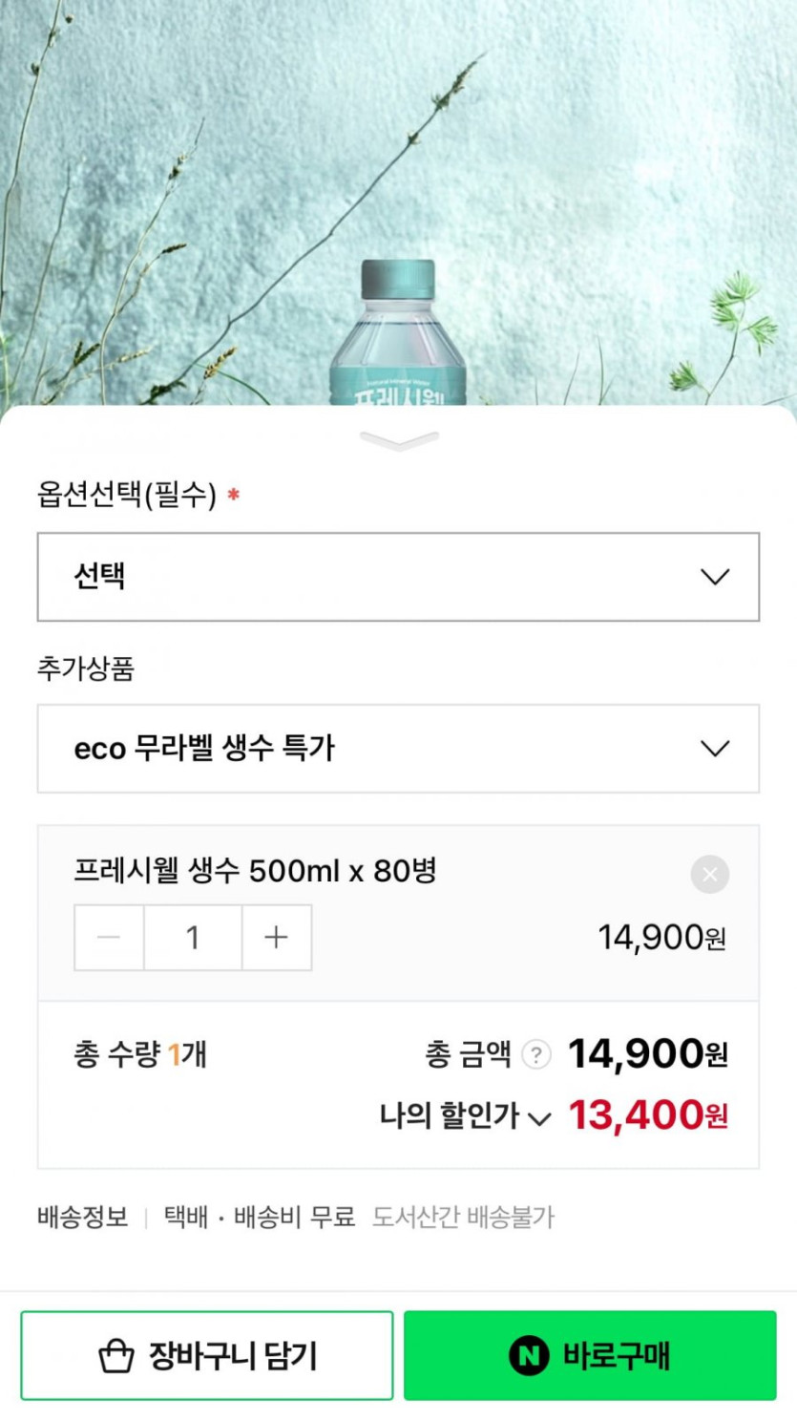Click the Naver N logo icon
The height and width of the screenshot is (1421, 797).
[528, 1356]
